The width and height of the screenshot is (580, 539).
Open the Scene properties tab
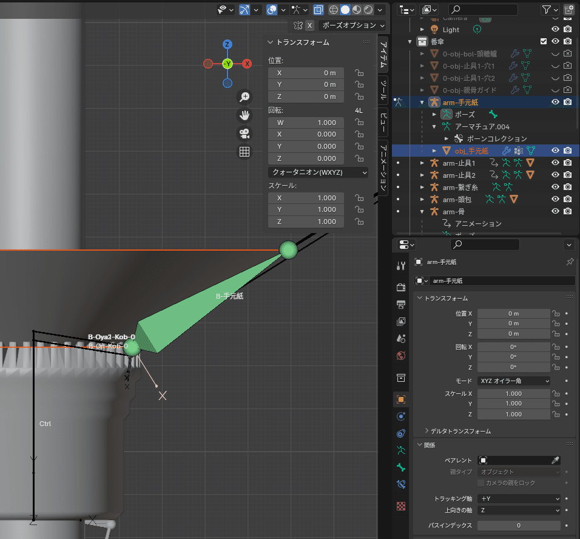pos(401,338)
